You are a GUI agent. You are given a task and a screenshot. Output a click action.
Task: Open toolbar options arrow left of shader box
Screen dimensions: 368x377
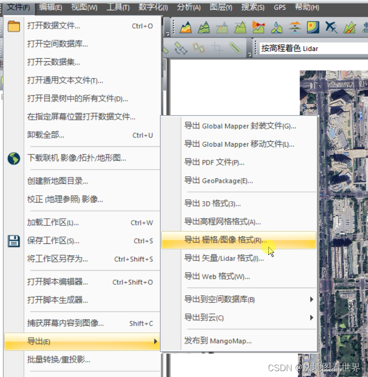click(250, 55)
